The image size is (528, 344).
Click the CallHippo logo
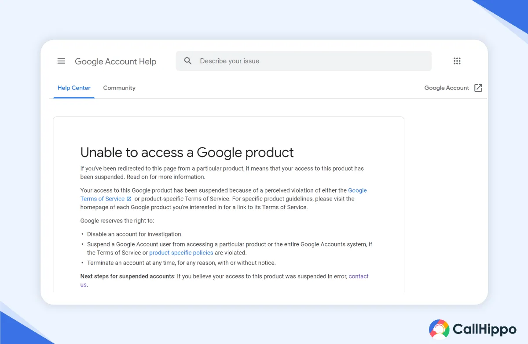click(473, 329)
